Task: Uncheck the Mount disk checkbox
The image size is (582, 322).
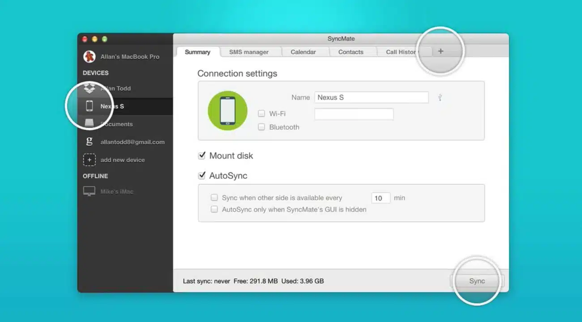Action: point(202,156)
